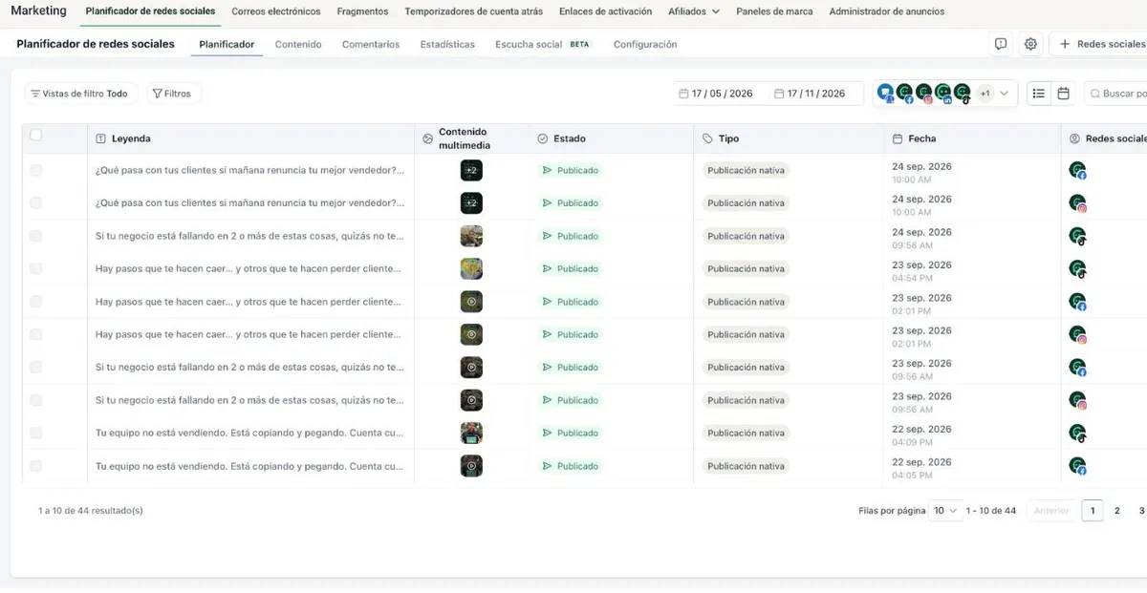Toggle the select-all checkbox in table header
This screenshot has height=593, width=1147.
click(x=36, y=135)
